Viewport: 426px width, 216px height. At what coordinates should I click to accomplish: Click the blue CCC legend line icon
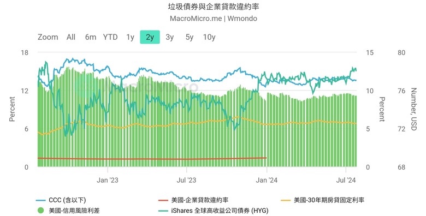click(41, 201)
